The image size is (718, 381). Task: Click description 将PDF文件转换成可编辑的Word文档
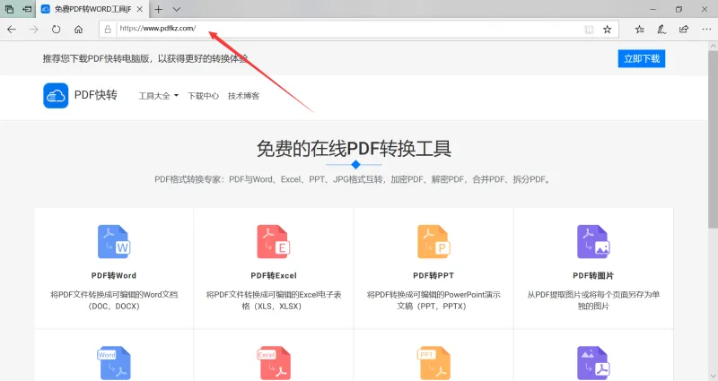click(114, 300)
